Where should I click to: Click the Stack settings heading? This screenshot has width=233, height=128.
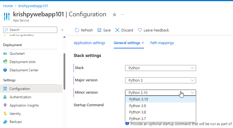click(x=87, y=56)
